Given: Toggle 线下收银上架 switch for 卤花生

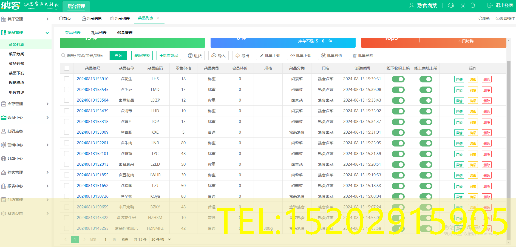Looking at the screenshot, I should pyautogui.click(x=398, y=79).
